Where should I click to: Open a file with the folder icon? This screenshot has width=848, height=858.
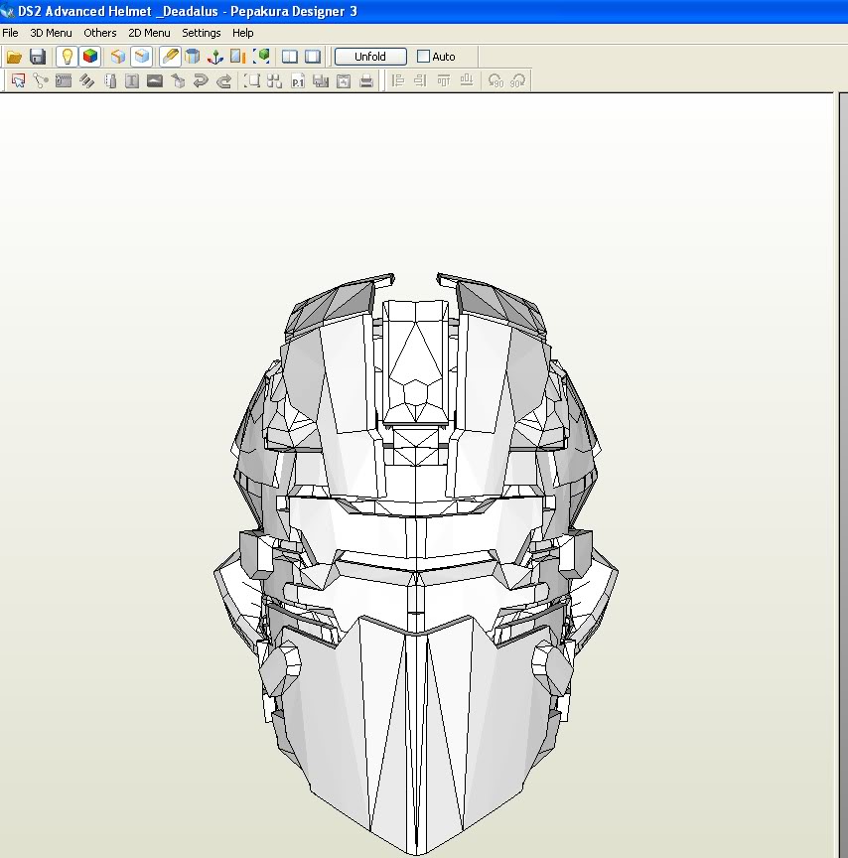point(14,57)
